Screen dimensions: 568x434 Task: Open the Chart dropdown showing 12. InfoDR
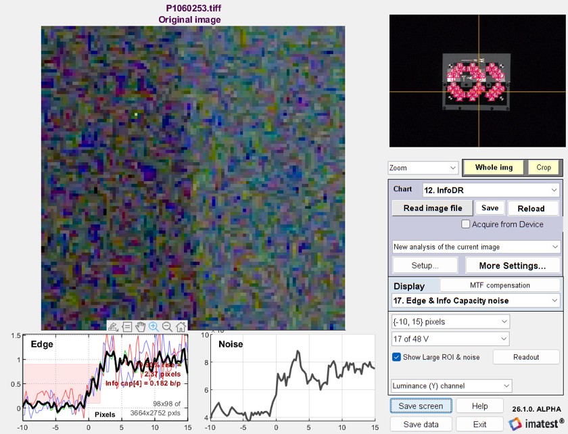490,190
